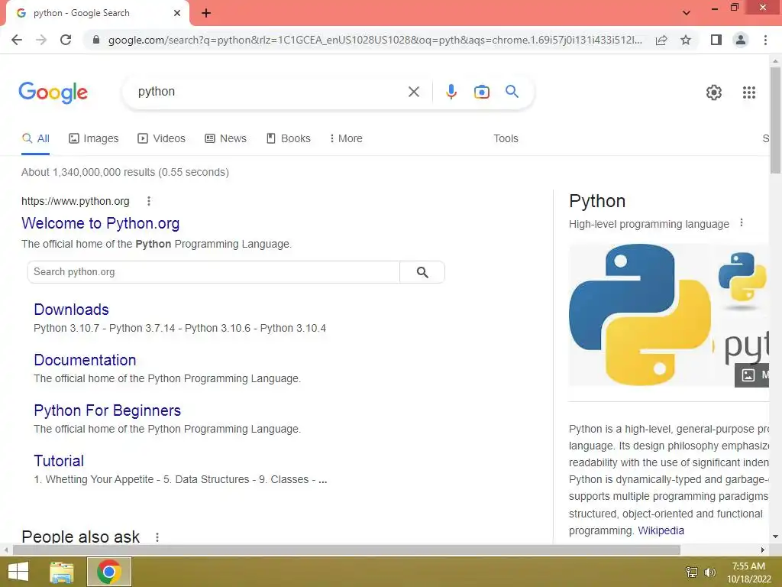Switch to News results
Image resolution: width=782 pixels, height=587 pixels.
pyautogui.click(x=225, y=138)
